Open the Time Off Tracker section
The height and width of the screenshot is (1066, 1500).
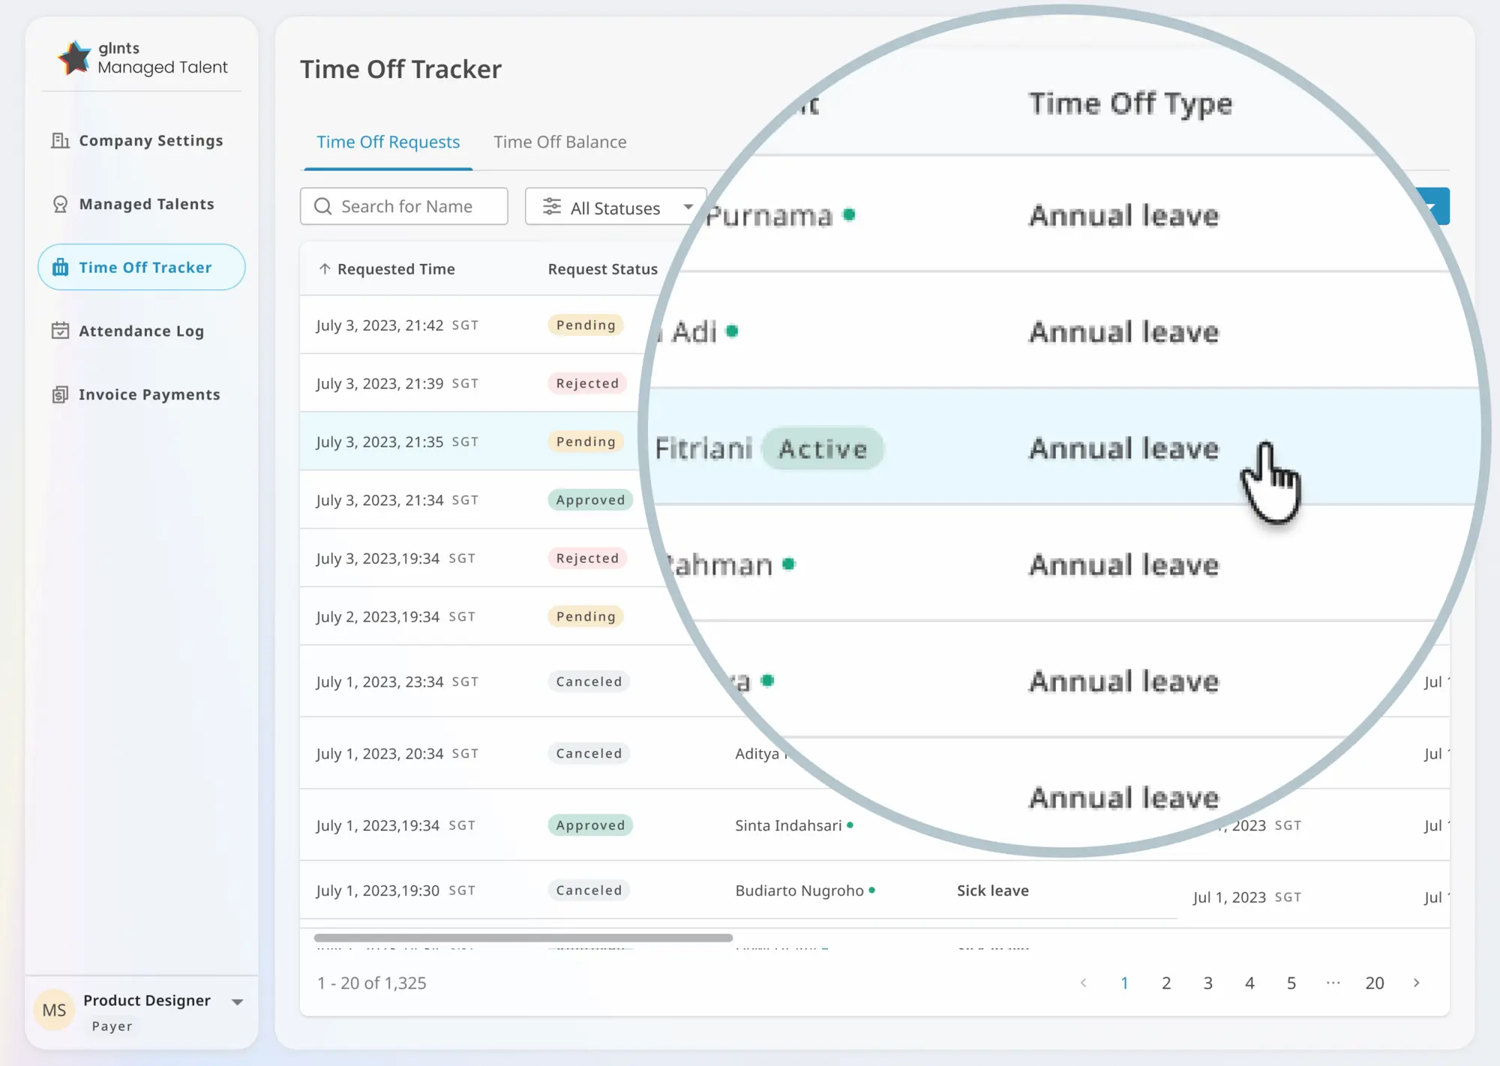pos(145,267)
